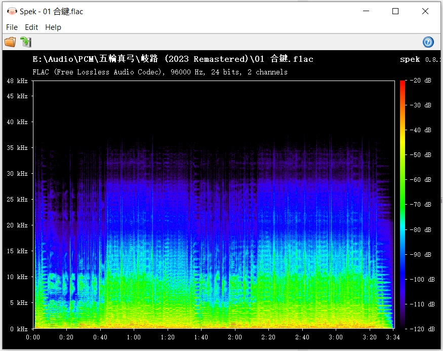Click the -90 dB scale label
The height and width of the screenshot is (351, 443).
[420, 255]
